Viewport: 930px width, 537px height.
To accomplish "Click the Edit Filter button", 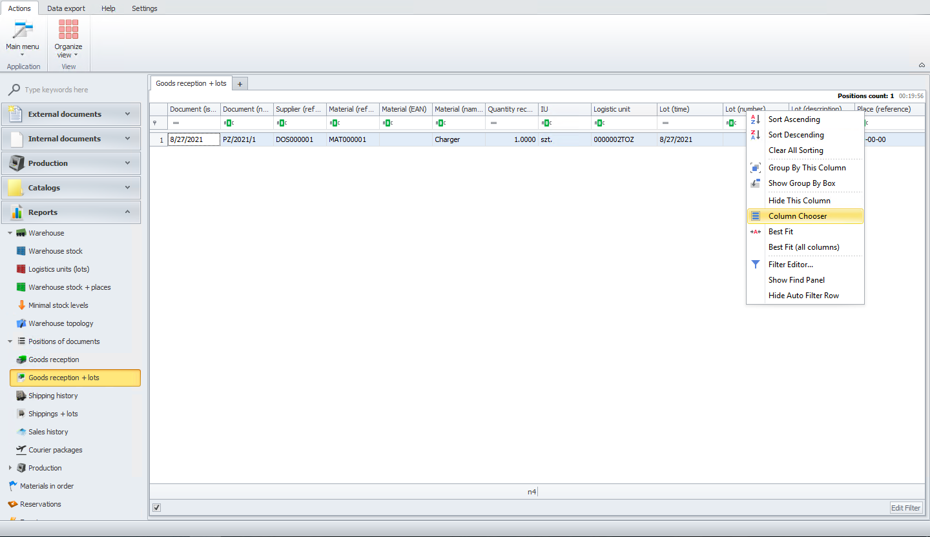I will [906, 508].
